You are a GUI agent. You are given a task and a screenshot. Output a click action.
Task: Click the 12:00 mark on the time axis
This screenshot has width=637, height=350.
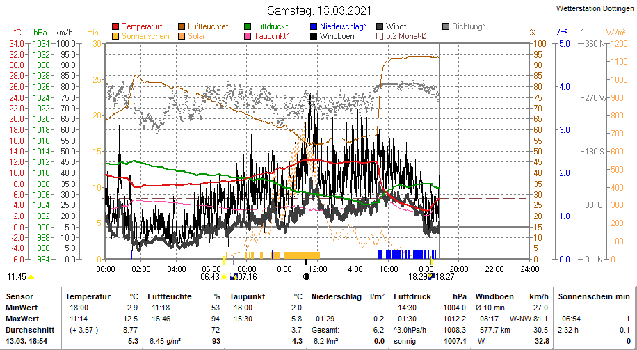[317, 269]
